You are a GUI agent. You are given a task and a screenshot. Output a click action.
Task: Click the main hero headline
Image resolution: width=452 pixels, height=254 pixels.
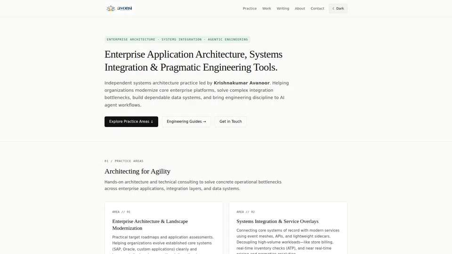tap(193, 61)
